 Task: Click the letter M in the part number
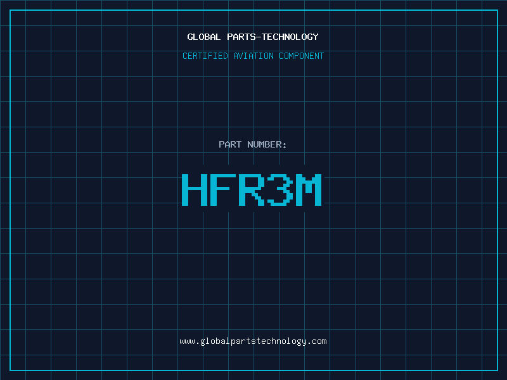pos(309,190)
